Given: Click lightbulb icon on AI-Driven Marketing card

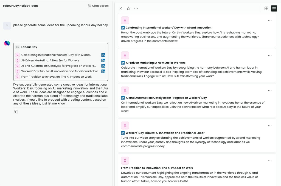Looking at the screenshot, I should pyautogui.click(x=125, y=55).
